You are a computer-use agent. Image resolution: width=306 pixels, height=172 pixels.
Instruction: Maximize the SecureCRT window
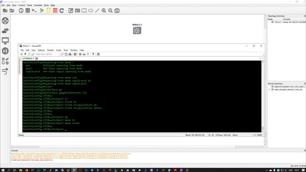coord(254,46)
